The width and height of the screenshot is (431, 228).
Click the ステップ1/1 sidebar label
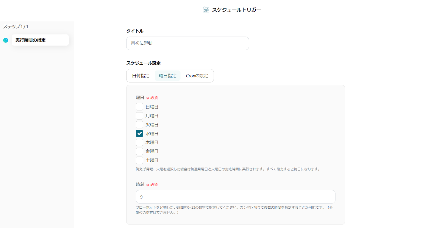[x=16, y=27]
